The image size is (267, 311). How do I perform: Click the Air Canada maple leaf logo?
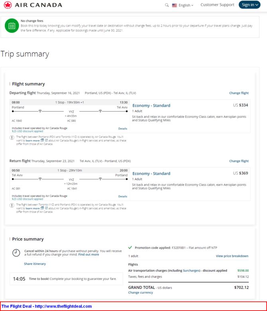pos(8,5)
